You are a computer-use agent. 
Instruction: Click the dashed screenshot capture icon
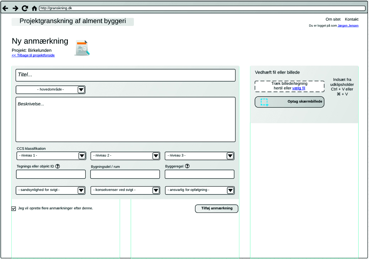tap(264, 102)
